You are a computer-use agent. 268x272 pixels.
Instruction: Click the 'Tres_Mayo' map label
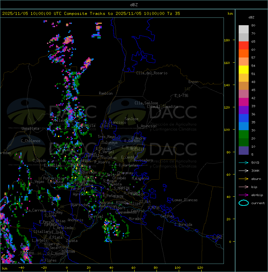tap(106, 137)
